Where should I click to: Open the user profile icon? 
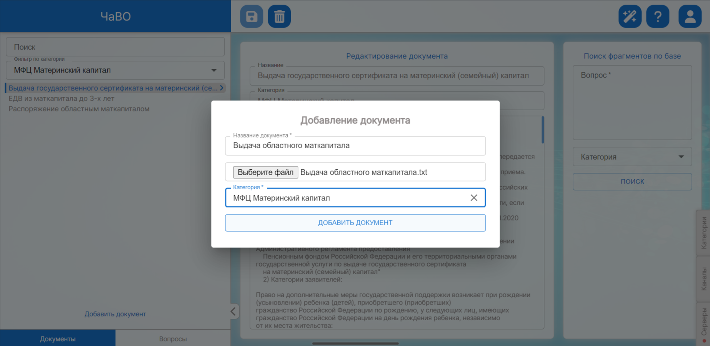690,17
